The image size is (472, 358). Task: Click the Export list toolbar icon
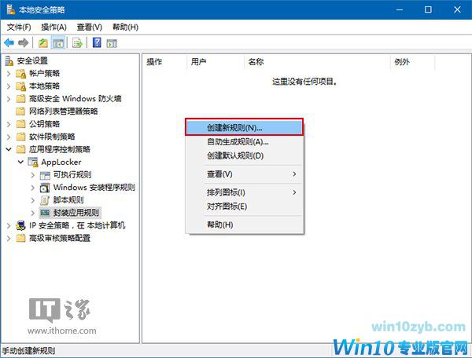[x=77, y=43]
